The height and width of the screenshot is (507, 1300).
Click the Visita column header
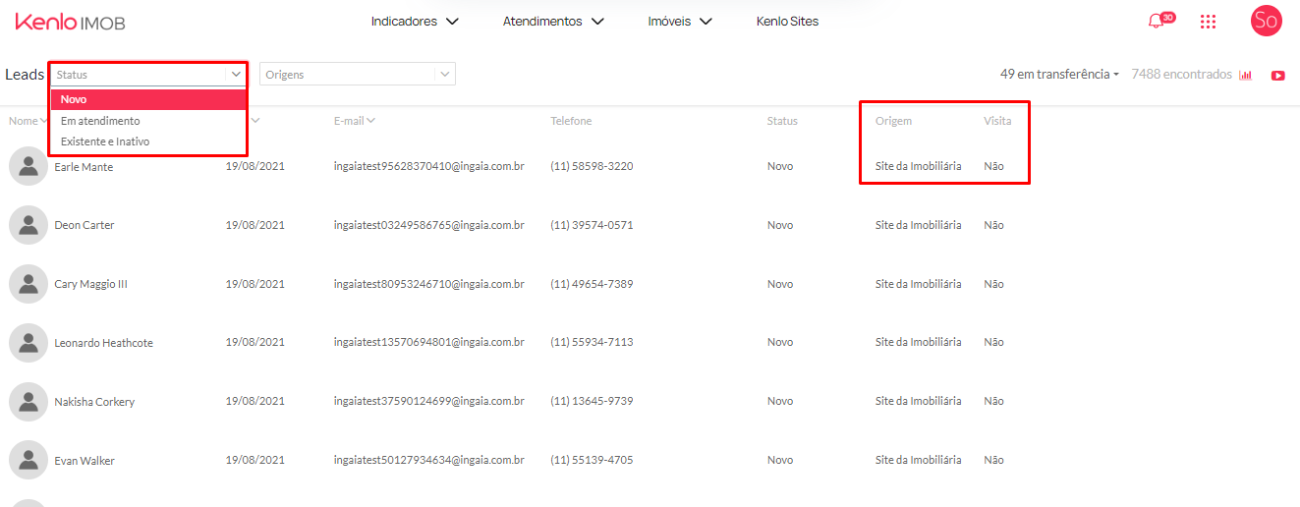click(997, 121)
